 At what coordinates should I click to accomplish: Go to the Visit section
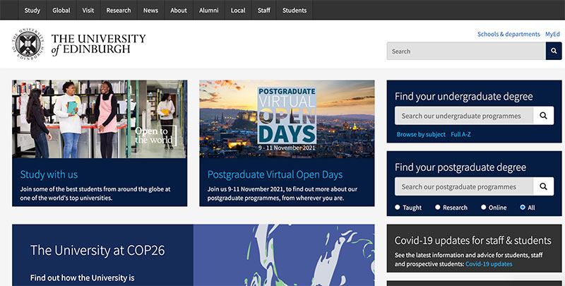[88, 10]
